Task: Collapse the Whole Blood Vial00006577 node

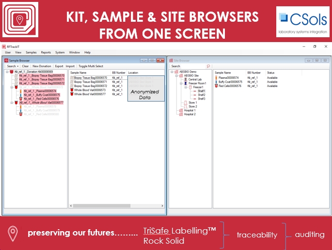Action: coord(12,103)
